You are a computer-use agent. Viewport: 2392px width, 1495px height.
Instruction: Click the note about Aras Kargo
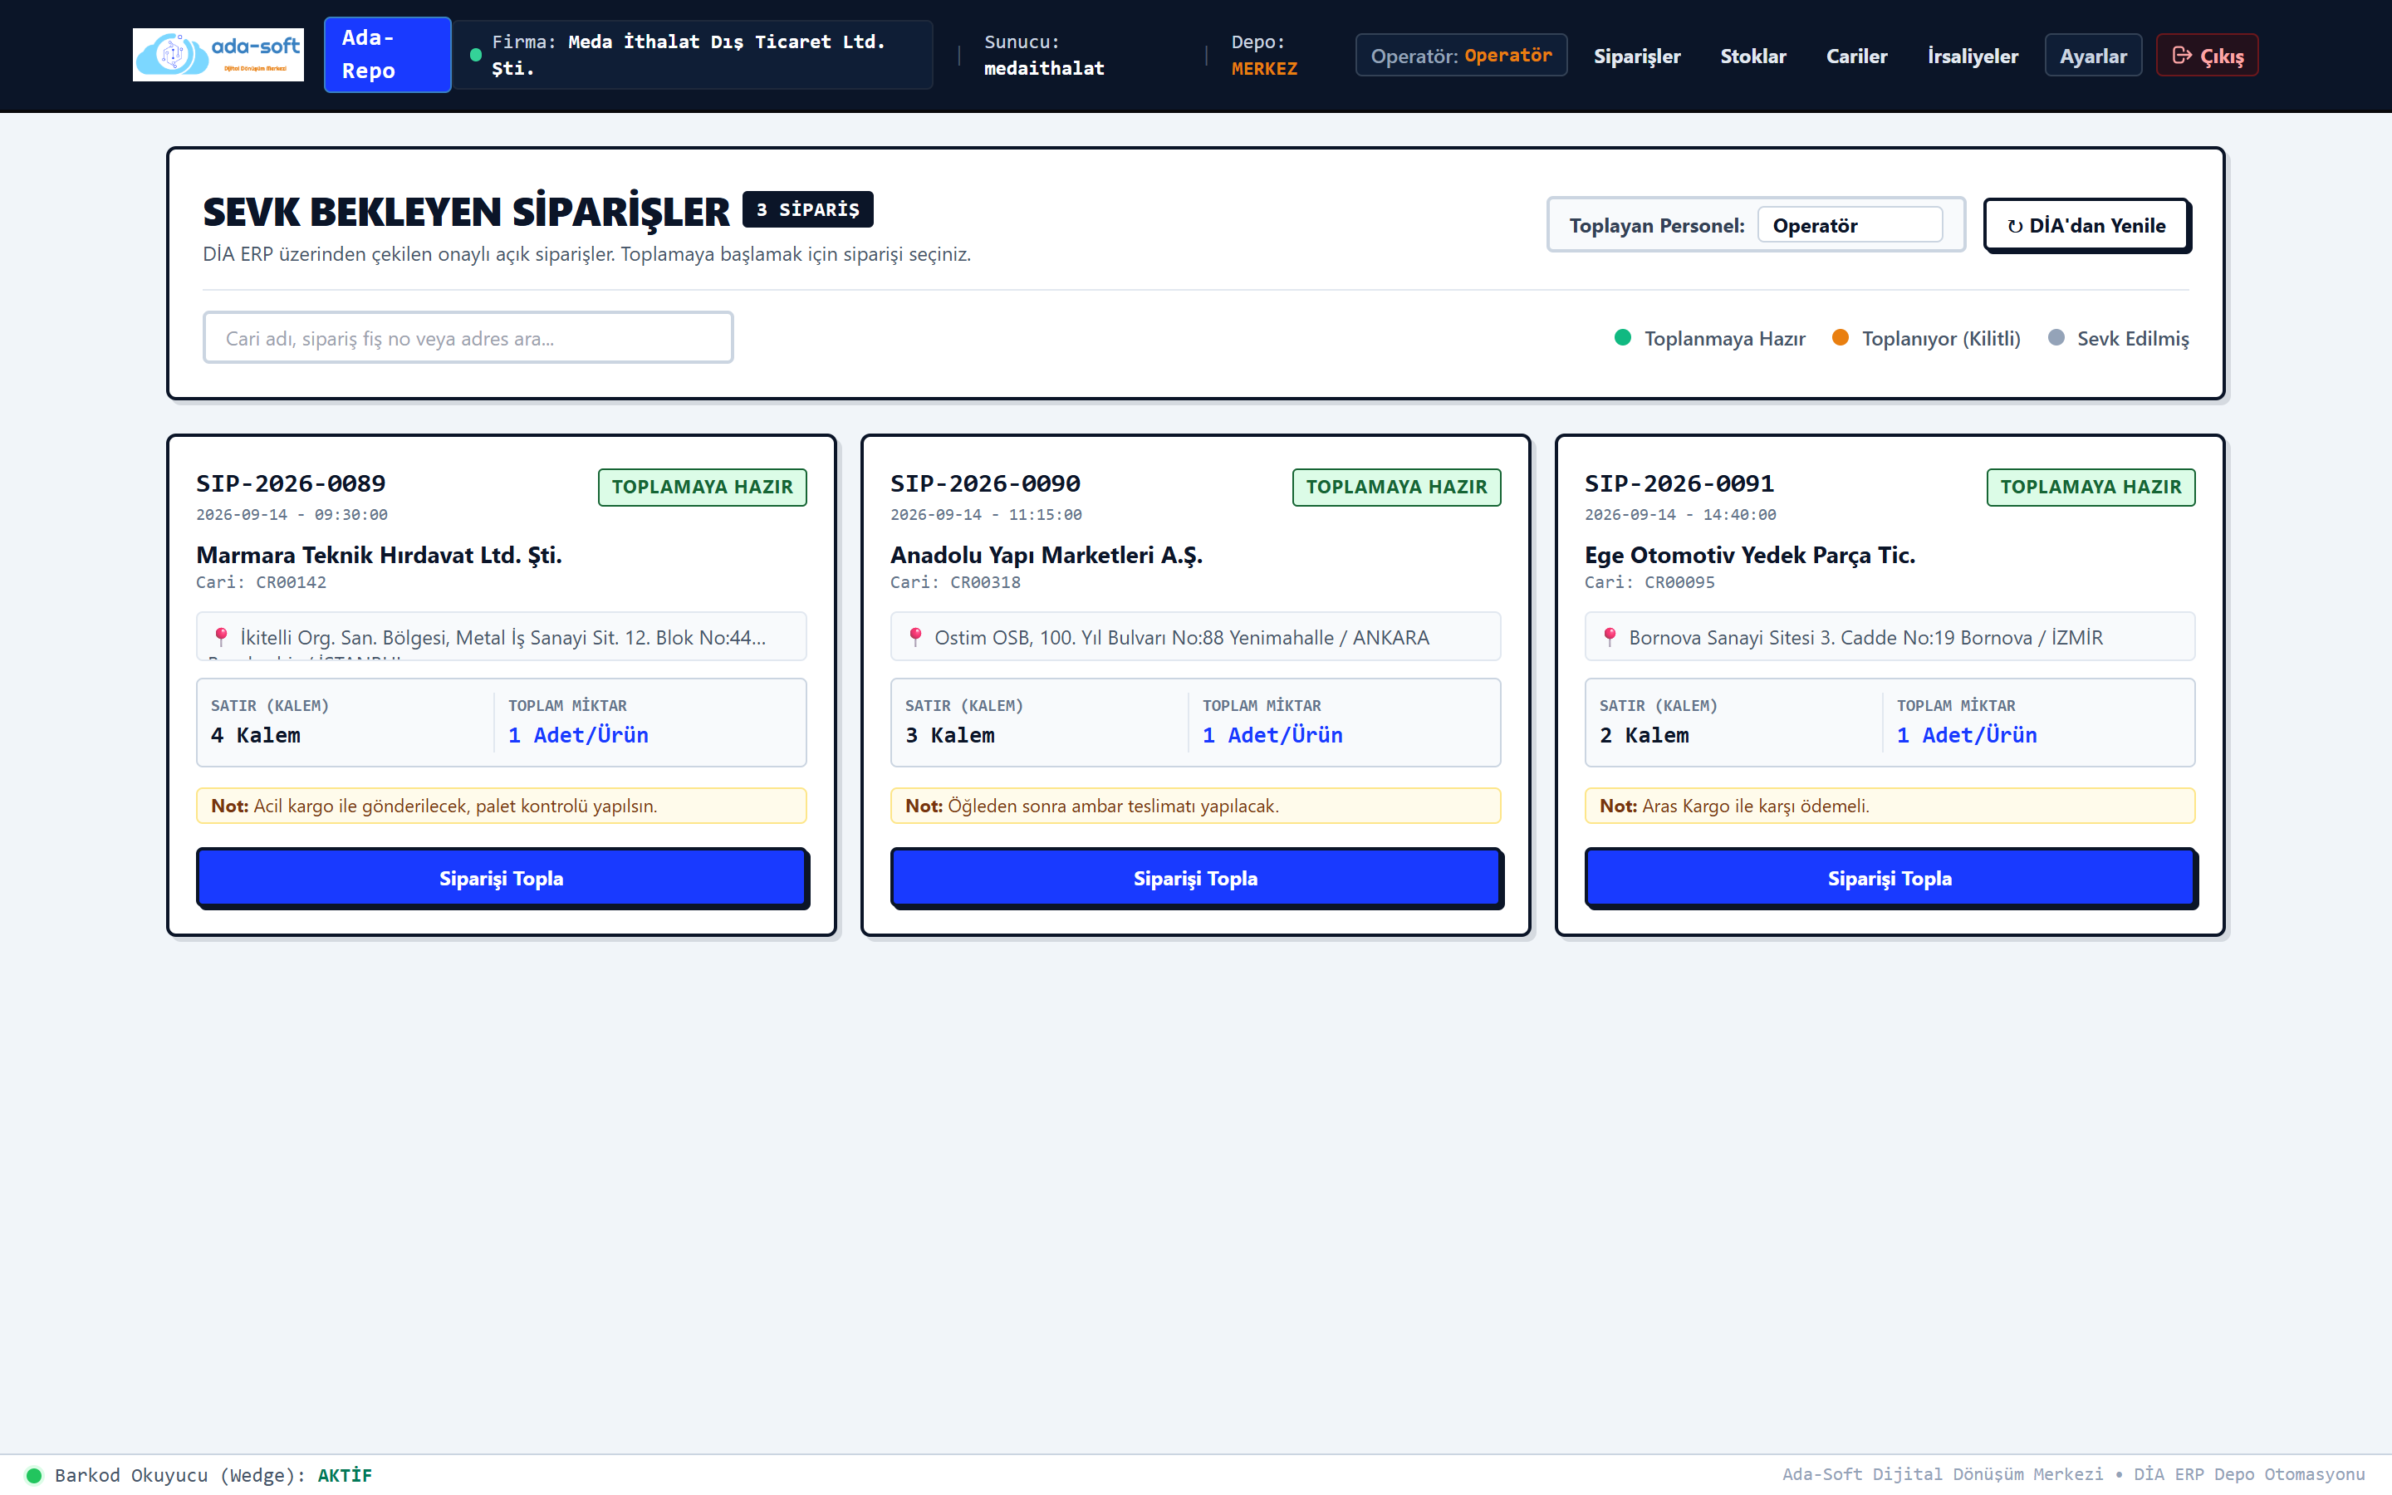click(x=1889, y=805)
